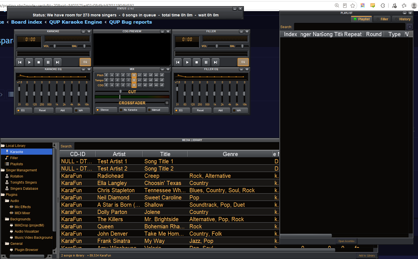Toggle Manual crossfader mode
Image resolution: width=418 pixels, height=259 pixels.
click(158, 110)
